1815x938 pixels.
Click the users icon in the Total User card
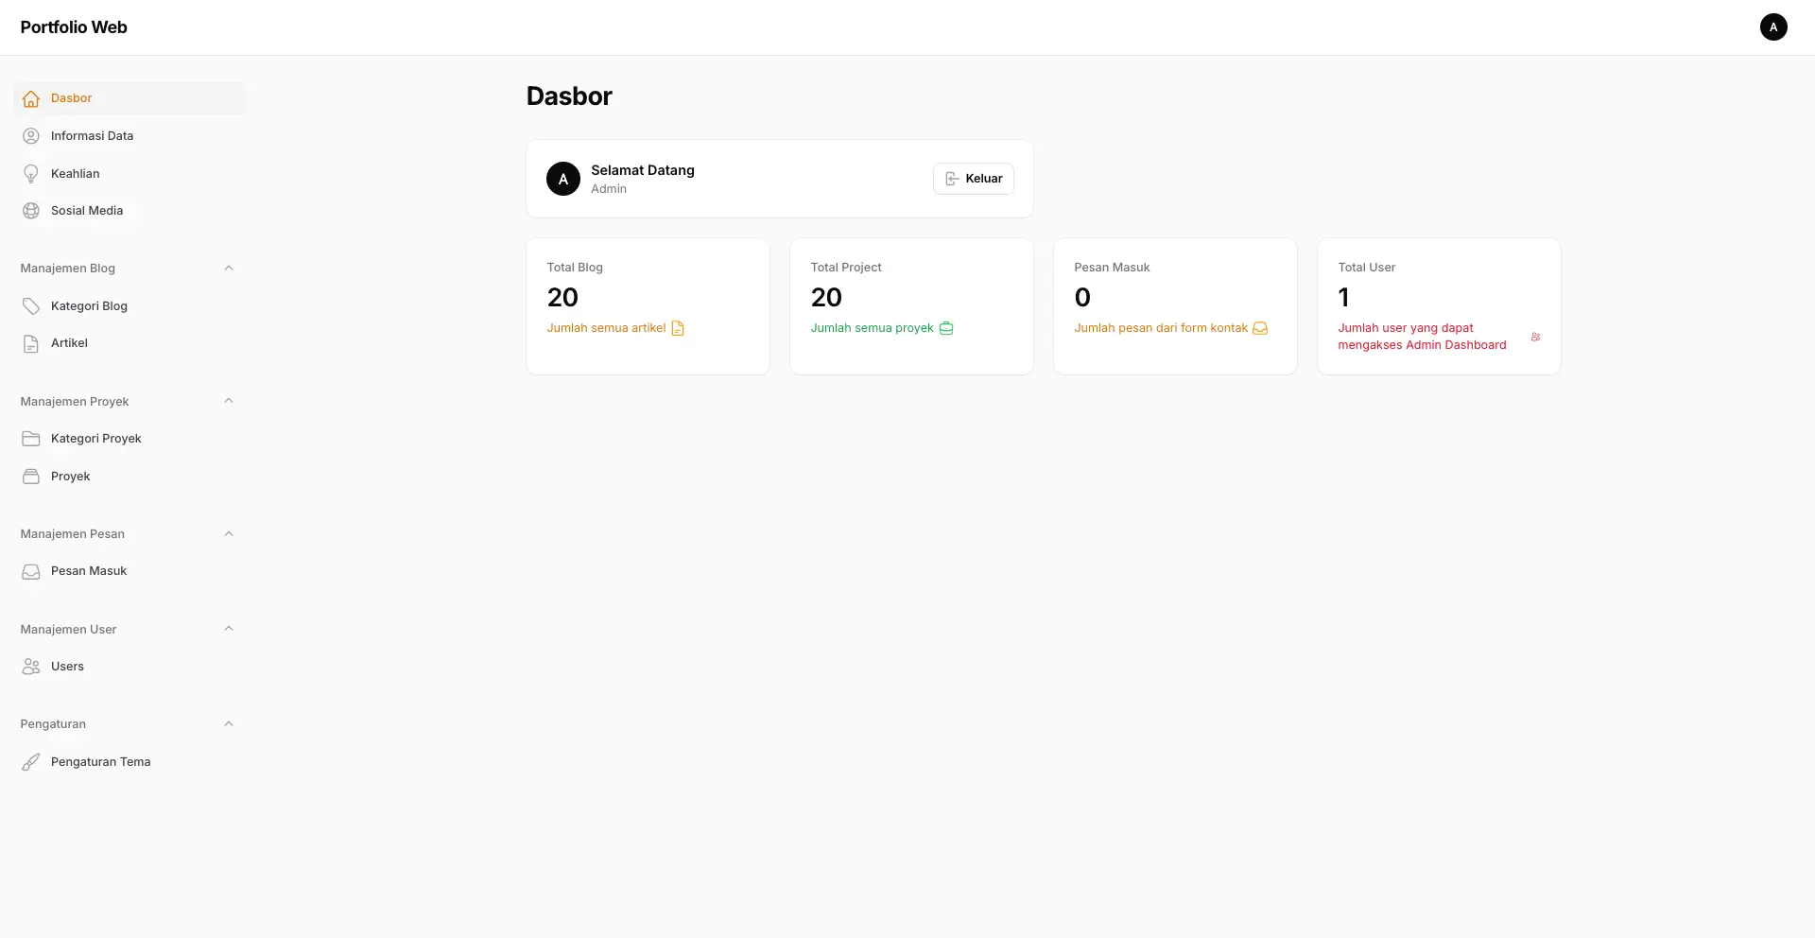click(1535, 337)
